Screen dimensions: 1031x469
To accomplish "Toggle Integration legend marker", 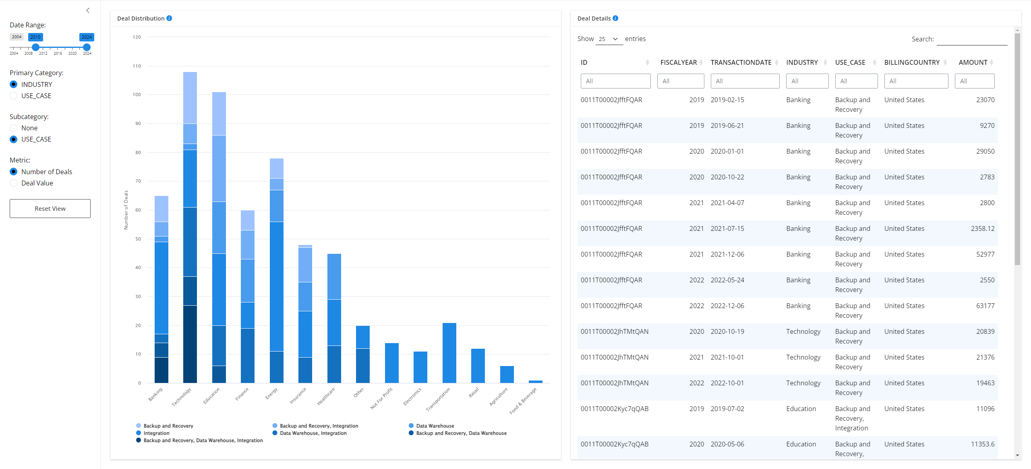I will click(x=139, y=433).
